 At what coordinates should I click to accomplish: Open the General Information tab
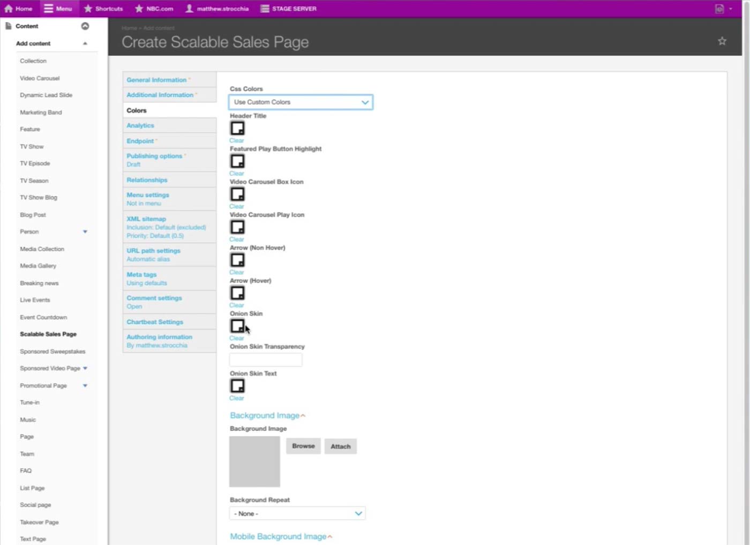coord(156,80)
